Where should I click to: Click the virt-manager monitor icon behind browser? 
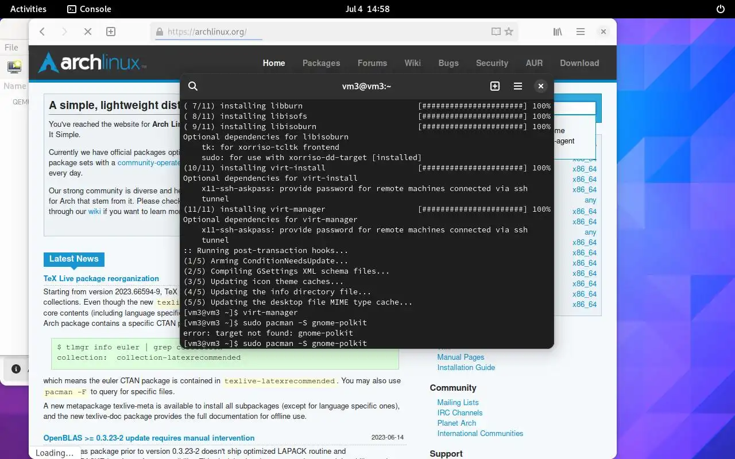(14, 67)
